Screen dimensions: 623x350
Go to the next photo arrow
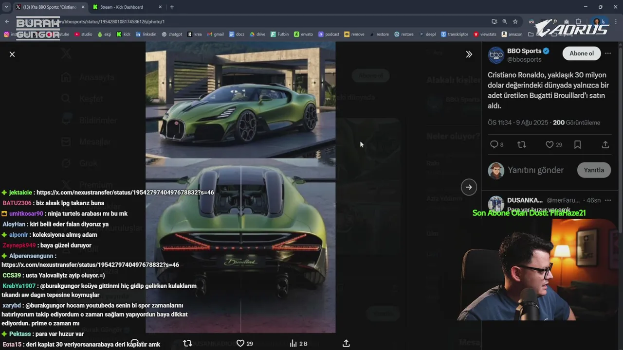(469, 187)
